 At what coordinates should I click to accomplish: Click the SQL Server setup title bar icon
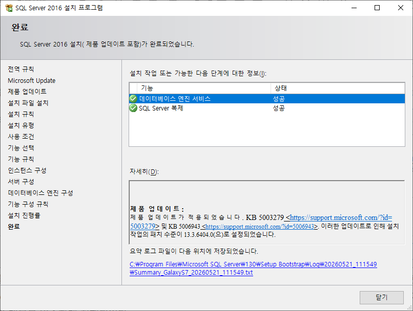9,8
